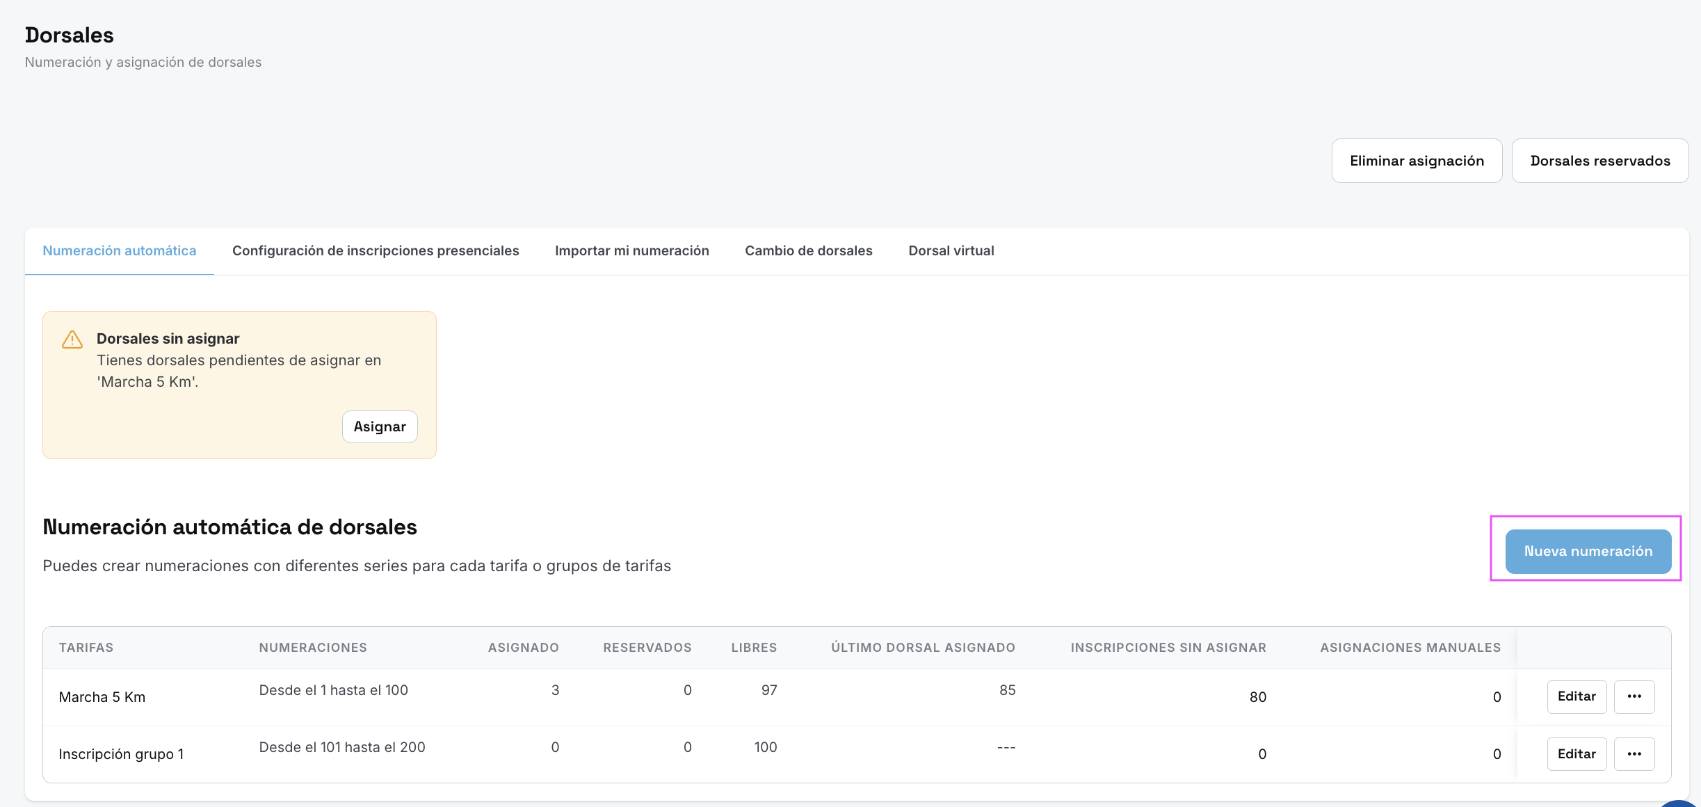Edit the Marcha 5 Km numbering
This screenshot has width=1701, height=807.
click(1577, 696)
